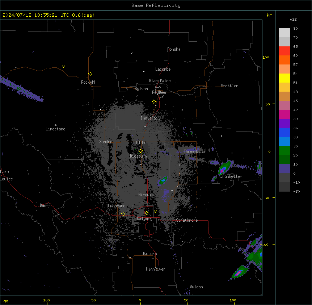
Task: Pick the bright green legend swatch below 30
Action: [284, 151]
